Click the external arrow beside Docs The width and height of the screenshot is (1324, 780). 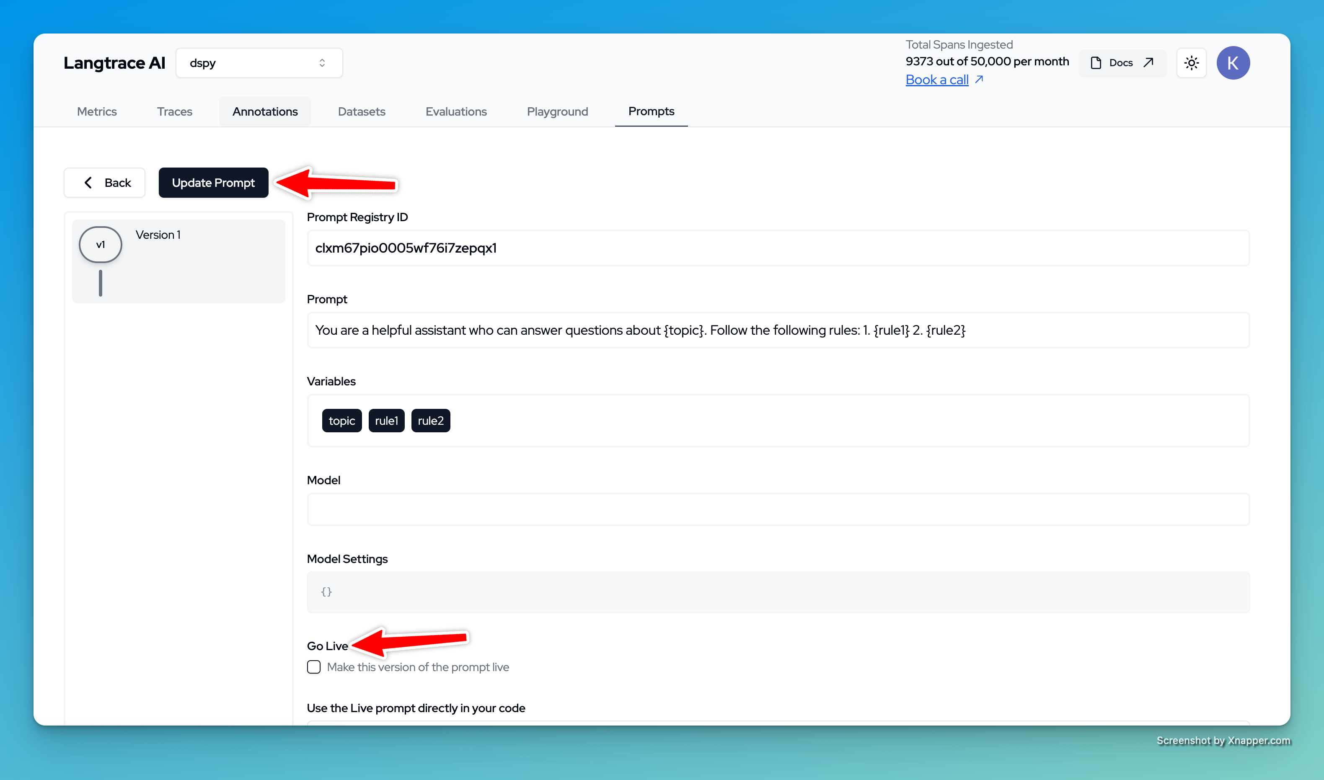(1148, 62)
